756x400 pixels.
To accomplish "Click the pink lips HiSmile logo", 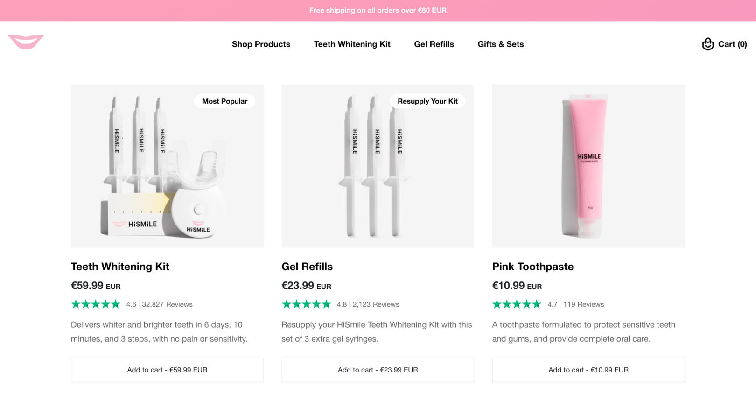I will [x=26, y=42].
